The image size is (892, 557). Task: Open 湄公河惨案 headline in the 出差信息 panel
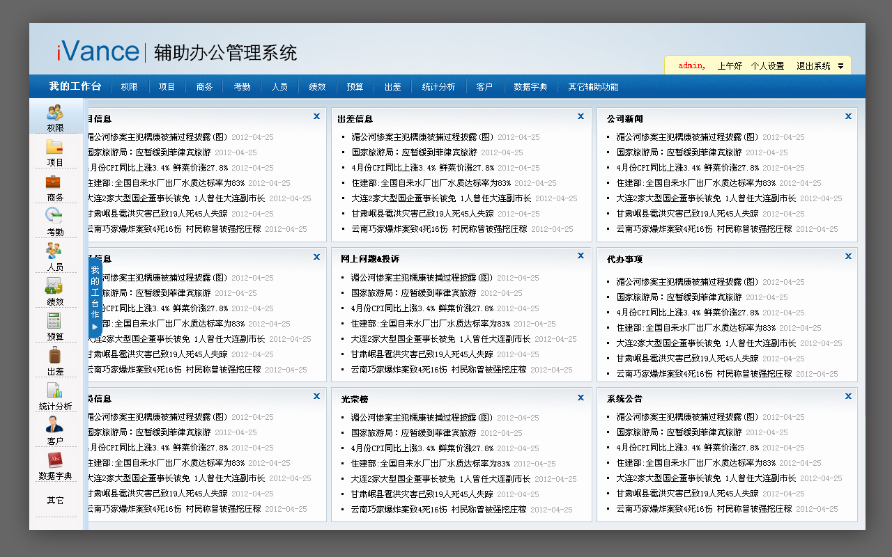point(422,137)
